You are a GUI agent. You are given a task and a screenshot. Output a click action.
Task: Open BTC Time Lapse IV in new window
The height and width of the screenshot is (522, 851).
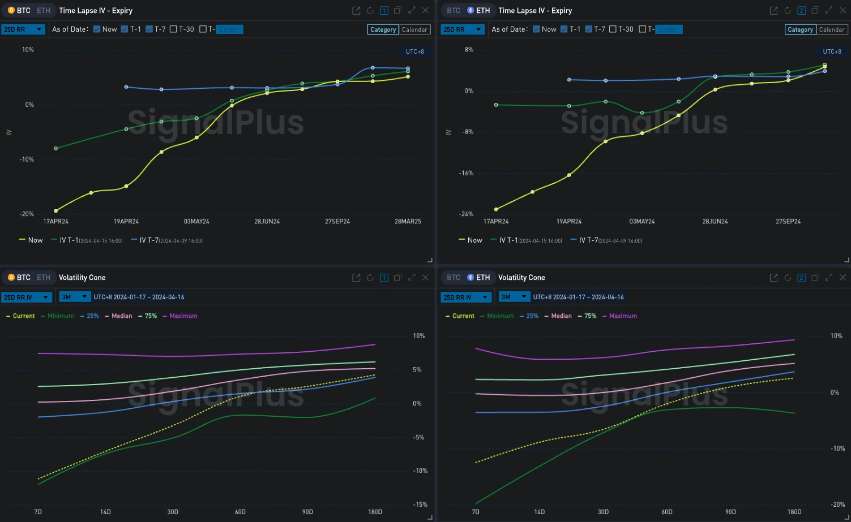[x=356, y=11]
